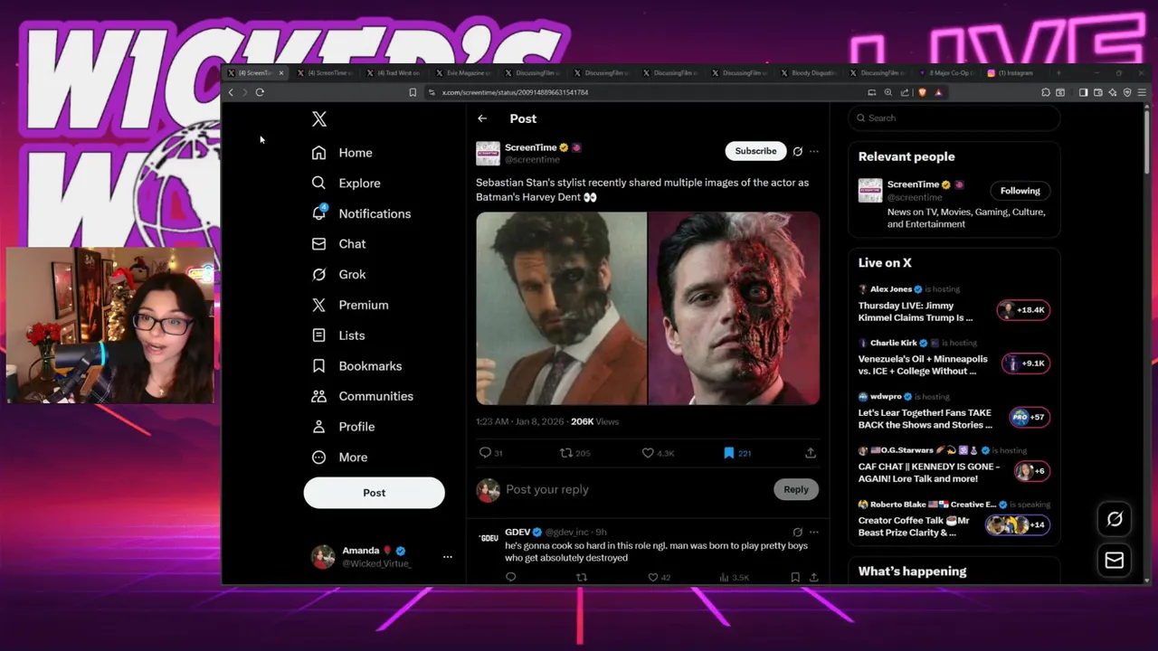Viewport: 1158px width, 651px height.
Task: Like the ScreenTime post
Action: [658, 453]
